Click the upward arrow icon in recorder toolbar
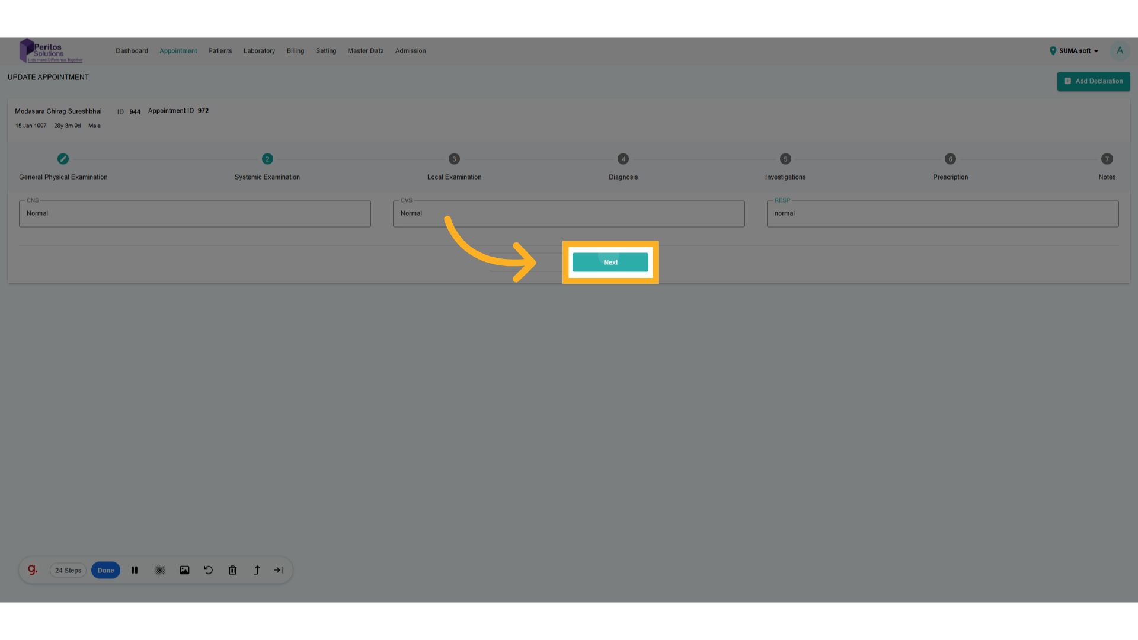 (257, 570)
